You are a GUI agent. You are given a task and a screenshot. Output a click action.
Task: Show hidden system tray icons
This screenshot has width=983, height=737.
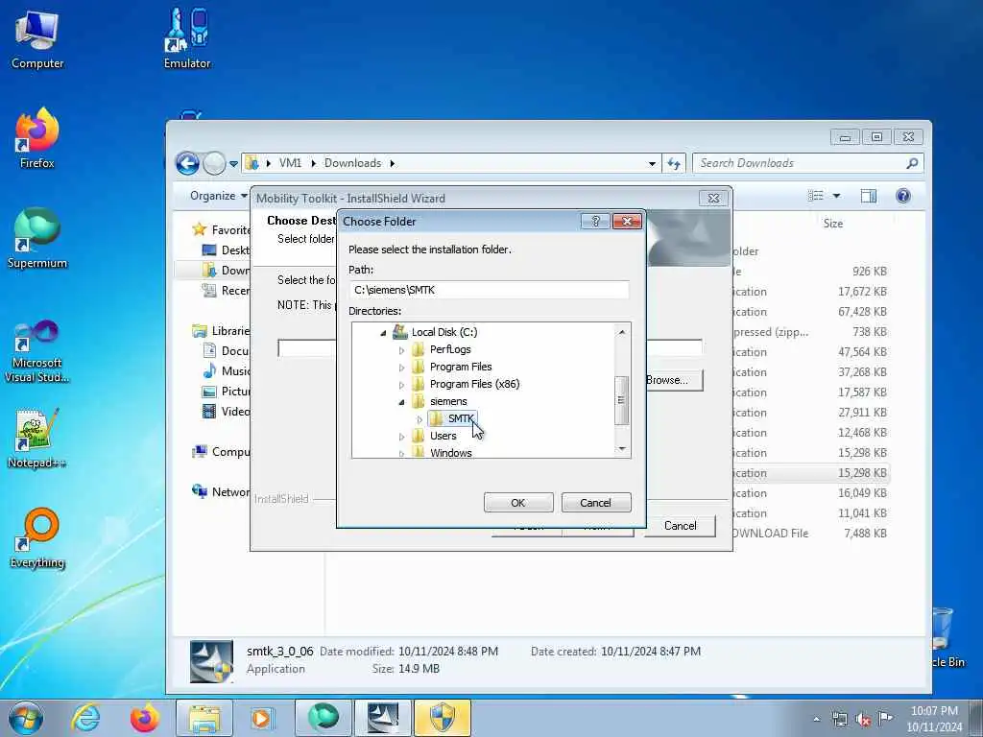pos(816,720)
